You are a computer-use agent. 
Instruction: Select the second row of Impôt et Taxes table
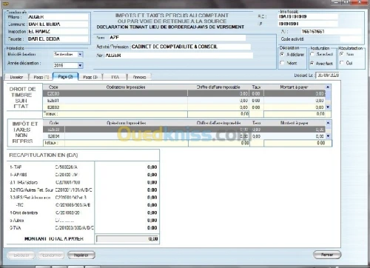click(x=184, y=136)
